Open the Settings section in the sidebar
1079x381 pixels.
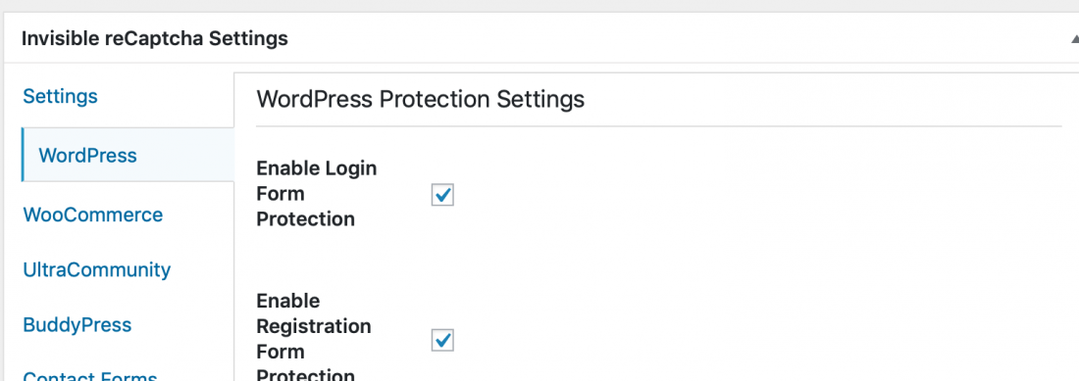61,96
